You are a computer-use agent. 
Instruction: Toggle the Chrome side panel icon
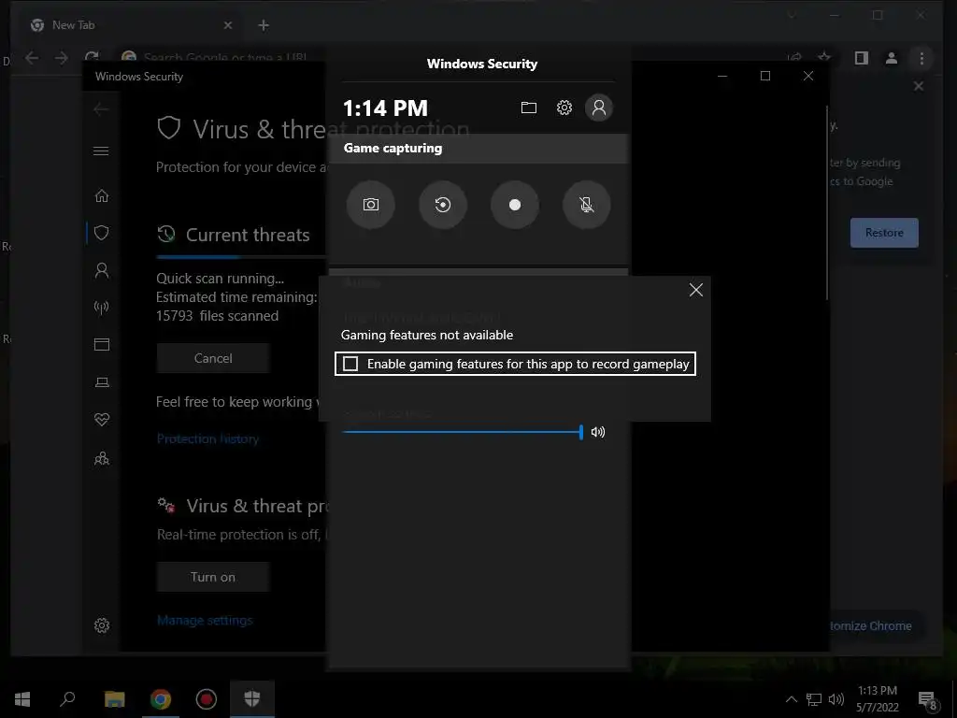point(861,58)
